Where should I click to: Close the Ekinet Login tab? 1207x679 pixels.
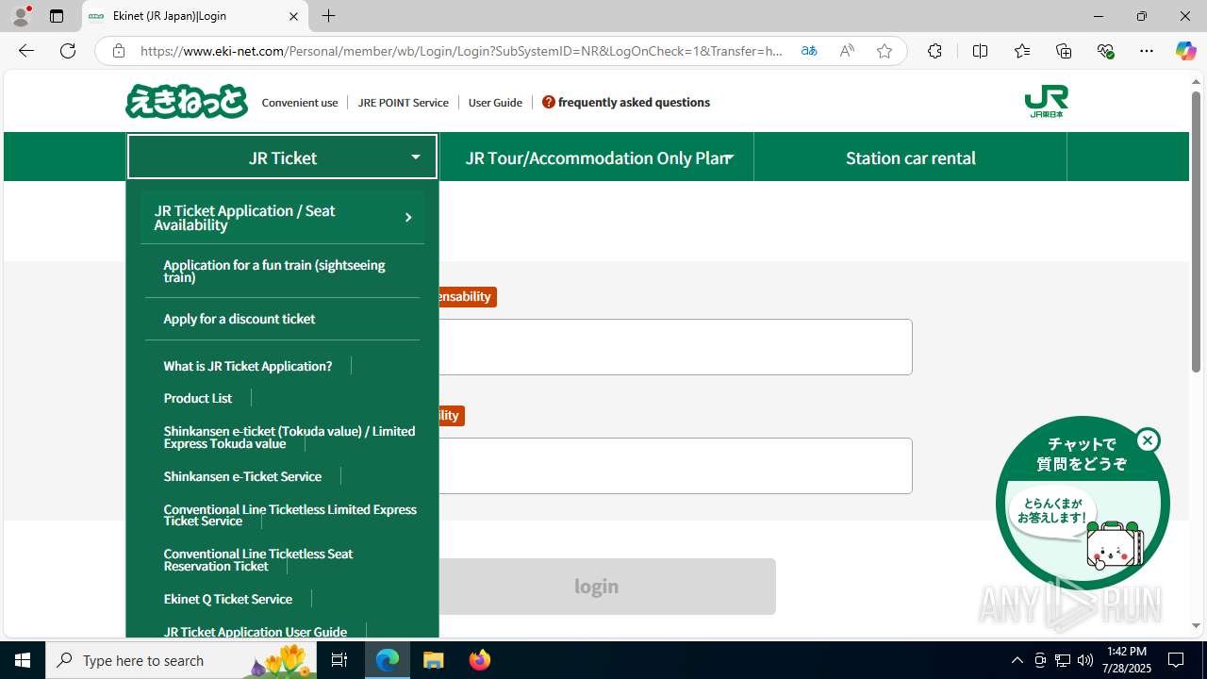(x=293, y=16)
